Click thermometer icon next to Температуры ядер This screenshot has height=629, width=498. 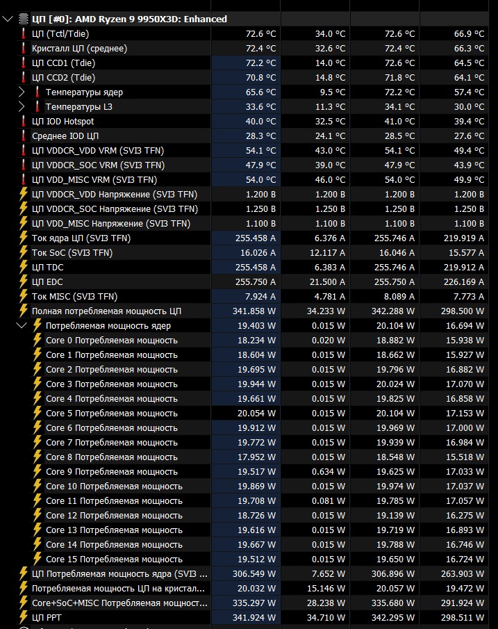(38, 92)
